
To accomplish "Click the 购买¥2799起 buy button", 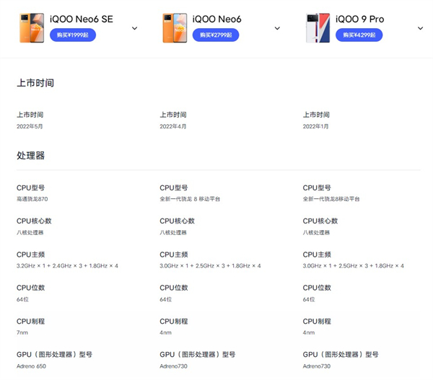I will click(x=216, y=35).
